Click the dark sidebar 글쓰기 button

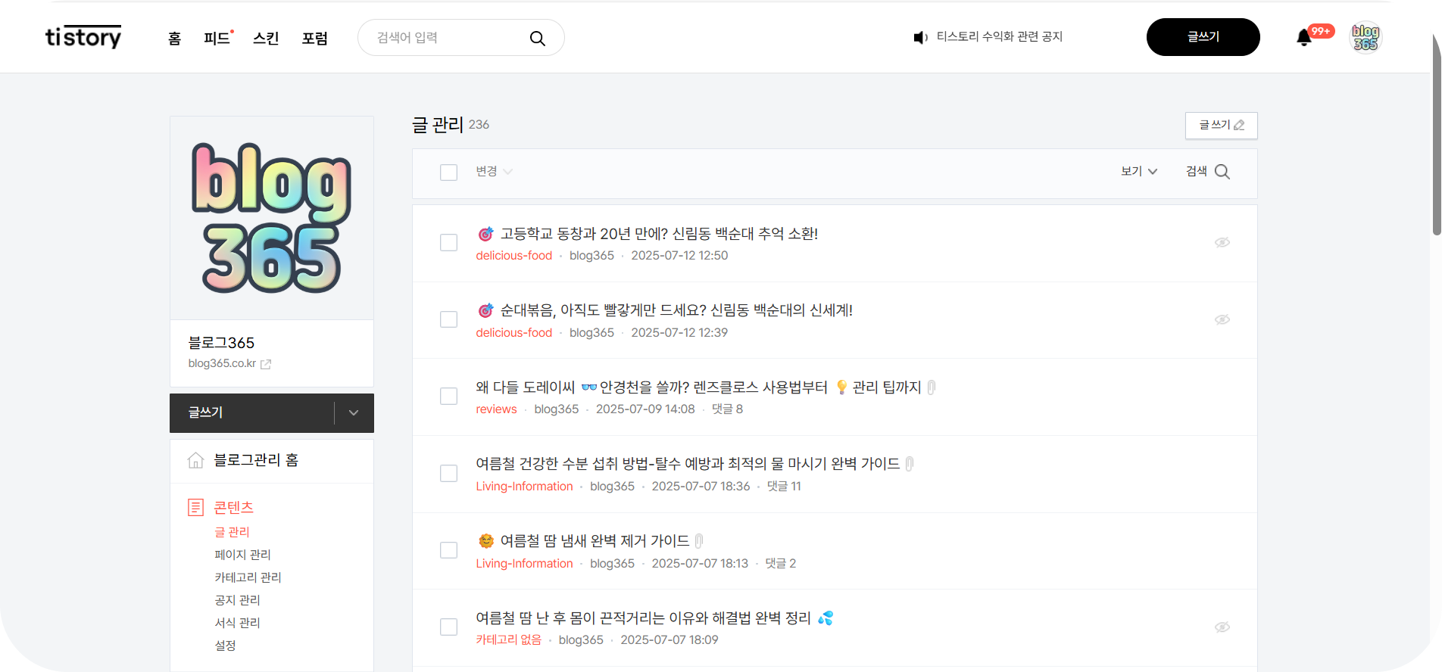(252, 413)
